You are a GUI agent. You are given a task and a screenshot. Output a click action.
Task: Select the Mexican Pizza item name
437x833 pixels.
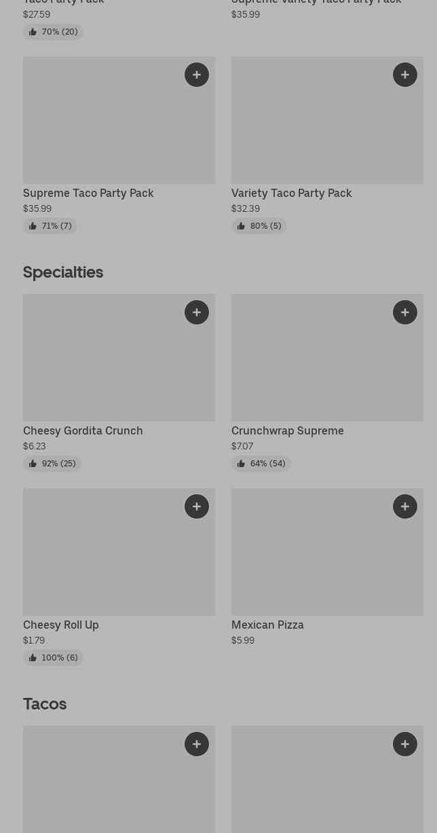click(x=267, y=625)
